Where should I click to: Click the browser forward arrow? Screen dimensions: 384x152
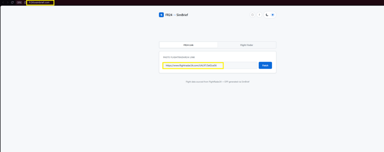point(7,3)
